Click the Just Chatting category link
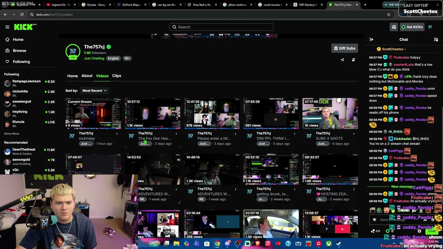 coord(94,58)
